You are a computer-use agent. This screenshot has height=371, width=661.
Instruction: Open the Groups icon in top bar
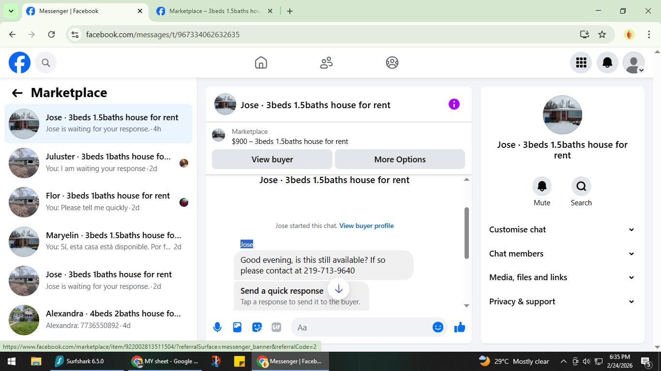click(392, 63)
